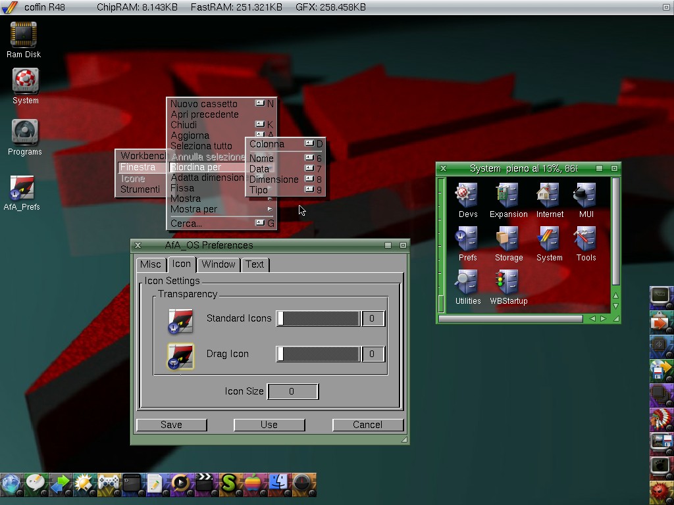674x505 pixels.
Task: Open the Internet drawer icon
Action: point(549,196)
